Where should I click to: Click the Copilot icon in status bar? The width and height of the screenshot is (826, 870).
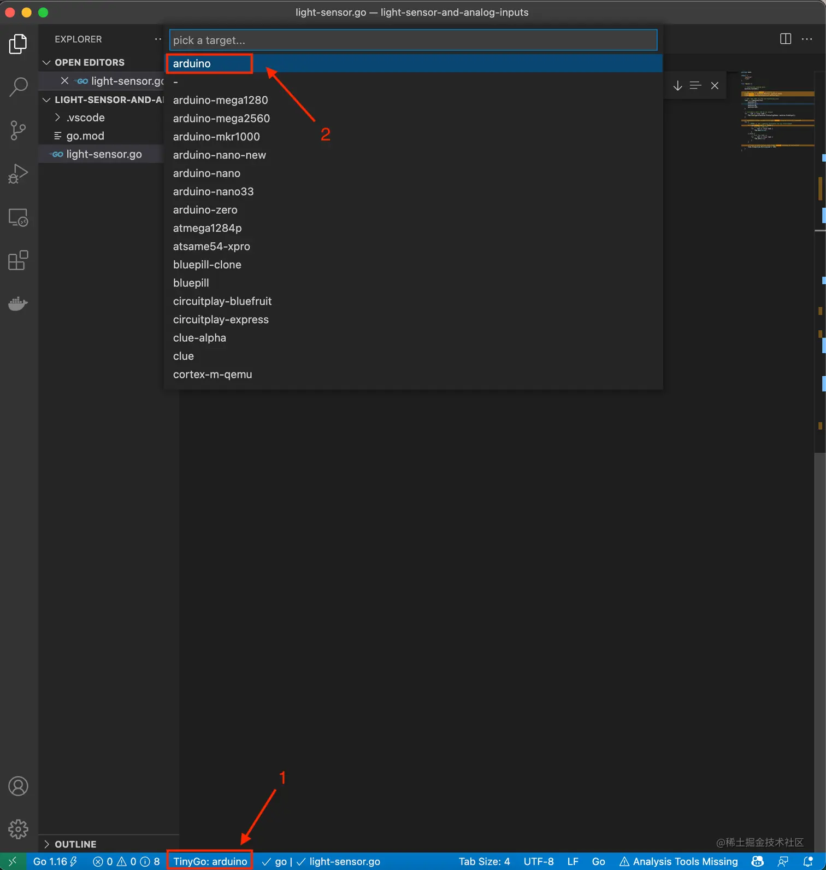tap(757, 861)
